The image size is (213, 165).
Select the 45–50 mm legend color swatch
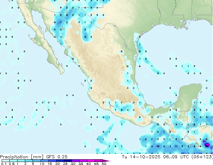pyautogui.click(x=98, y=161)
